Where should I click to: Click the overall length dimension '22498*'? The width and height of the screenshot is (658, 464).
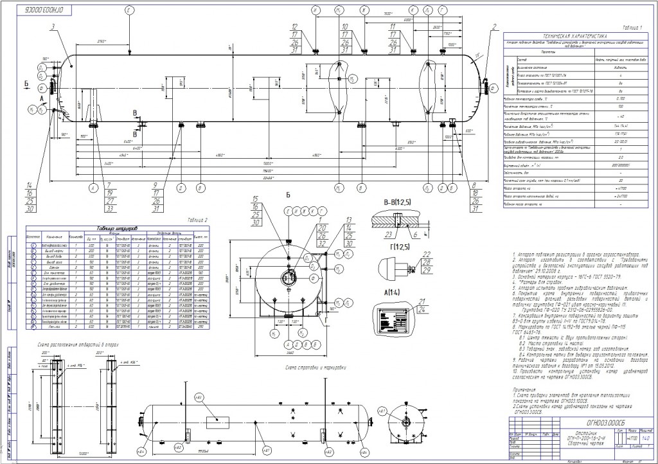click(x=268, y=178)
